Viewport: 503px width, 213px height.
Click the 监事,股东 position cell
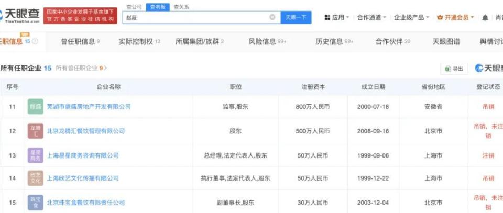pos(235,107)
